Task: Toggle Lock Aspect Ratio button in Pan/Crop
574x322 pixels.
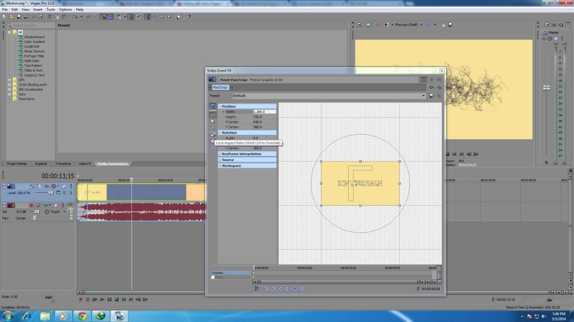Action: [x=212, y=134]
